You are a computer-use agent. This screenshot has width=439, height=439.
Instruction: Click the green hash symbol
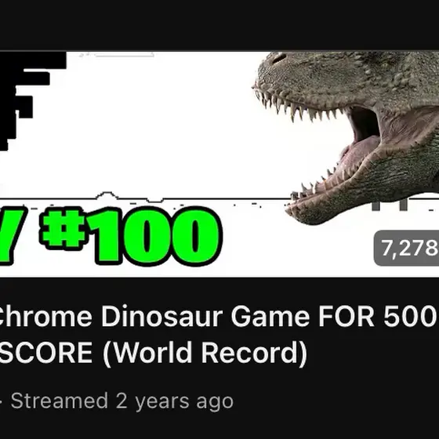tap(62, 228)
